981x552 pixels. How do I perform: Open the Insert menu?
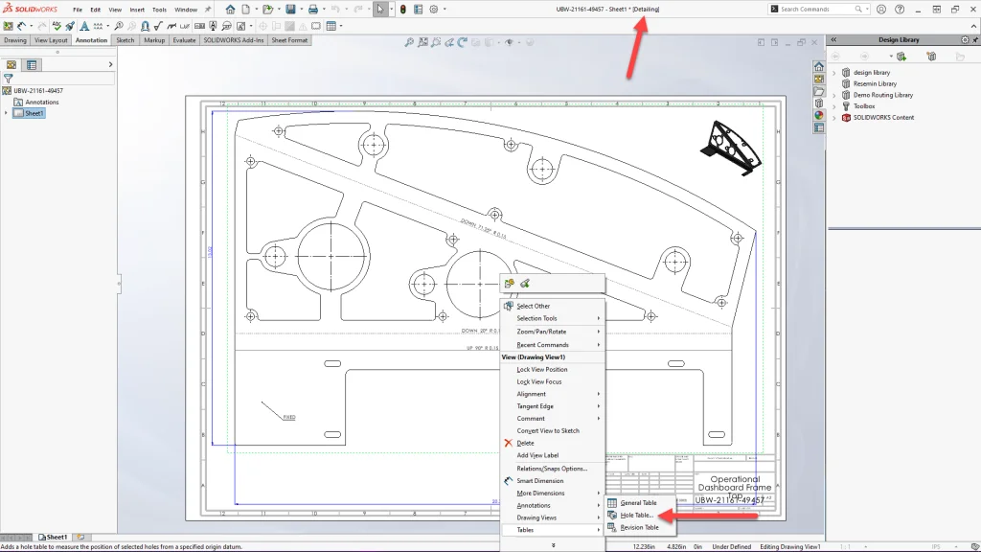(x=136, y=10)
